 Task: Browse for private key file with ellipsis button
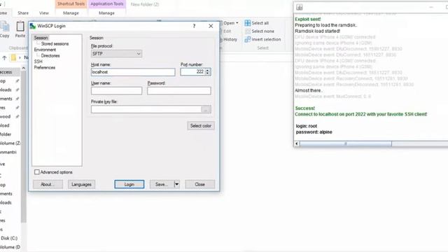click(x=206, y=109)
